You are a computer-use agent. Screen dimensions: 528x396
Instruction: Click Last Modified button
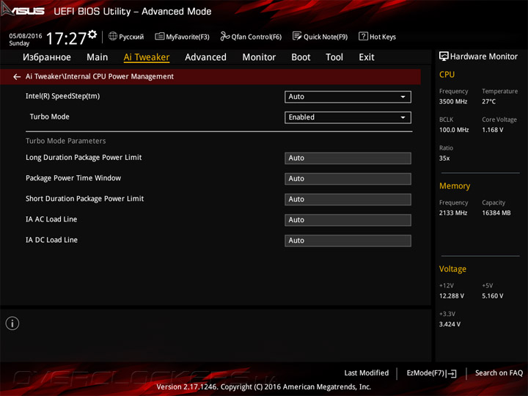tap(366, 373)
